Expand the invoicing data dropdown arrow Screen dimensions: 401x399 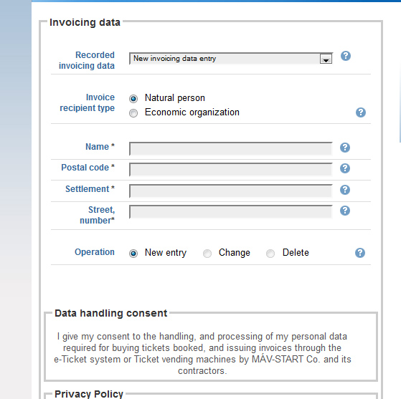[326, 59]
